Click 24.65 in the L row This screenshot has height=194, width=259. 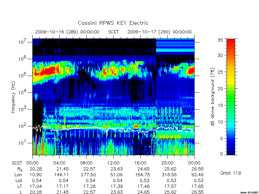pyautogui.click(x=143, y=192)
